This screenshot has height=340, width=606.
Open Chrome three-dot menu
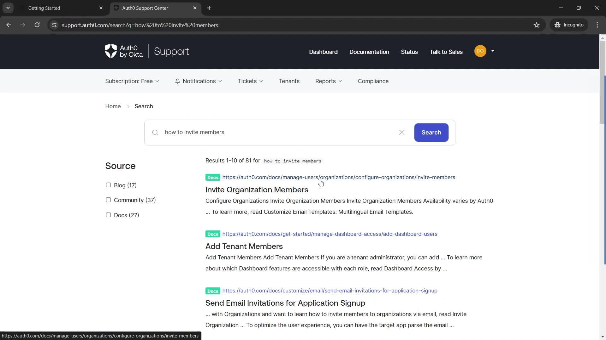(597, 25)
